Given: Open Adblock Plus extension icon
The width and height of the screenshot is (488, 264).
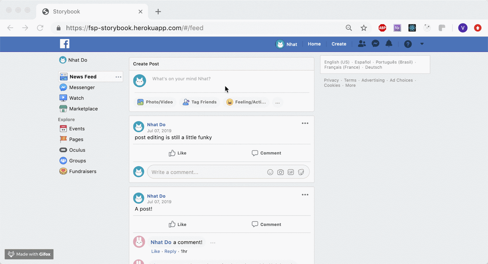Looking at the screenshot, I should click(382, 28).
